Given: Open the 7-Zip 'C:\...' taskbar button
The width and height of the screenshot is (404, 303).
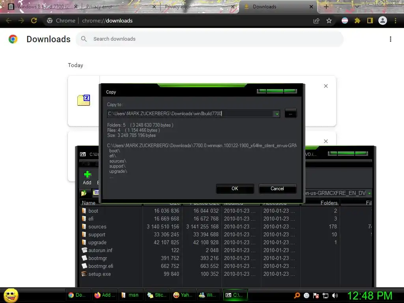Looking at the screenshot, I should (235, 295).
